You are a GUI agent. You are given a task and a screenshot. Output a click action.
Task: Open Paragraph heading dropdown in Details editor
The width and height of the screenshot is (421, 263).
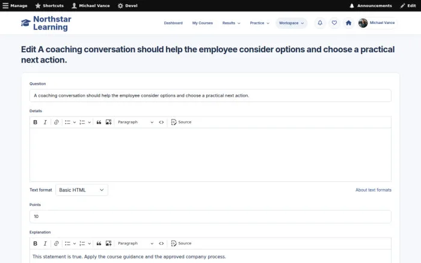point(135,122)
